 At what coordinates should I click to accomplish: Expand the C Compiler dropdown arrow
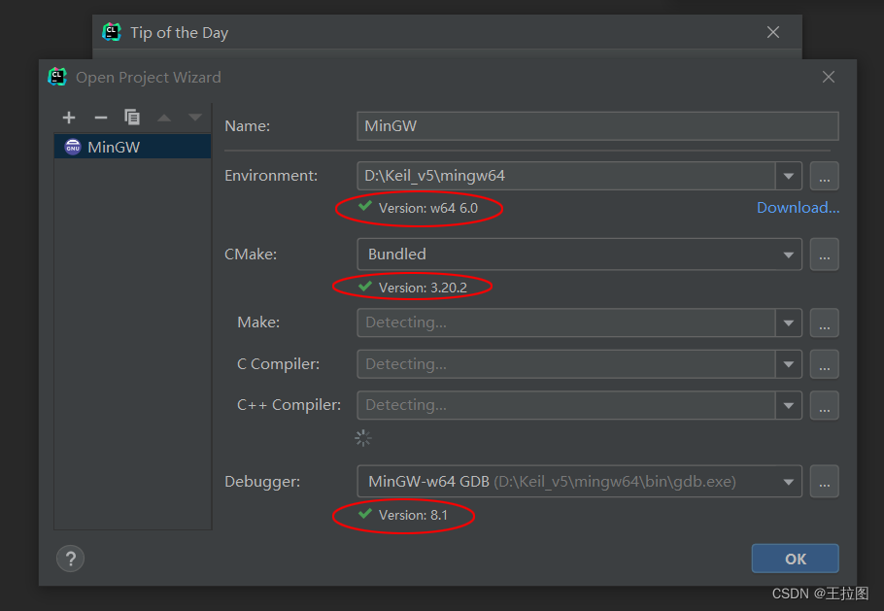(x=789, y=364)
